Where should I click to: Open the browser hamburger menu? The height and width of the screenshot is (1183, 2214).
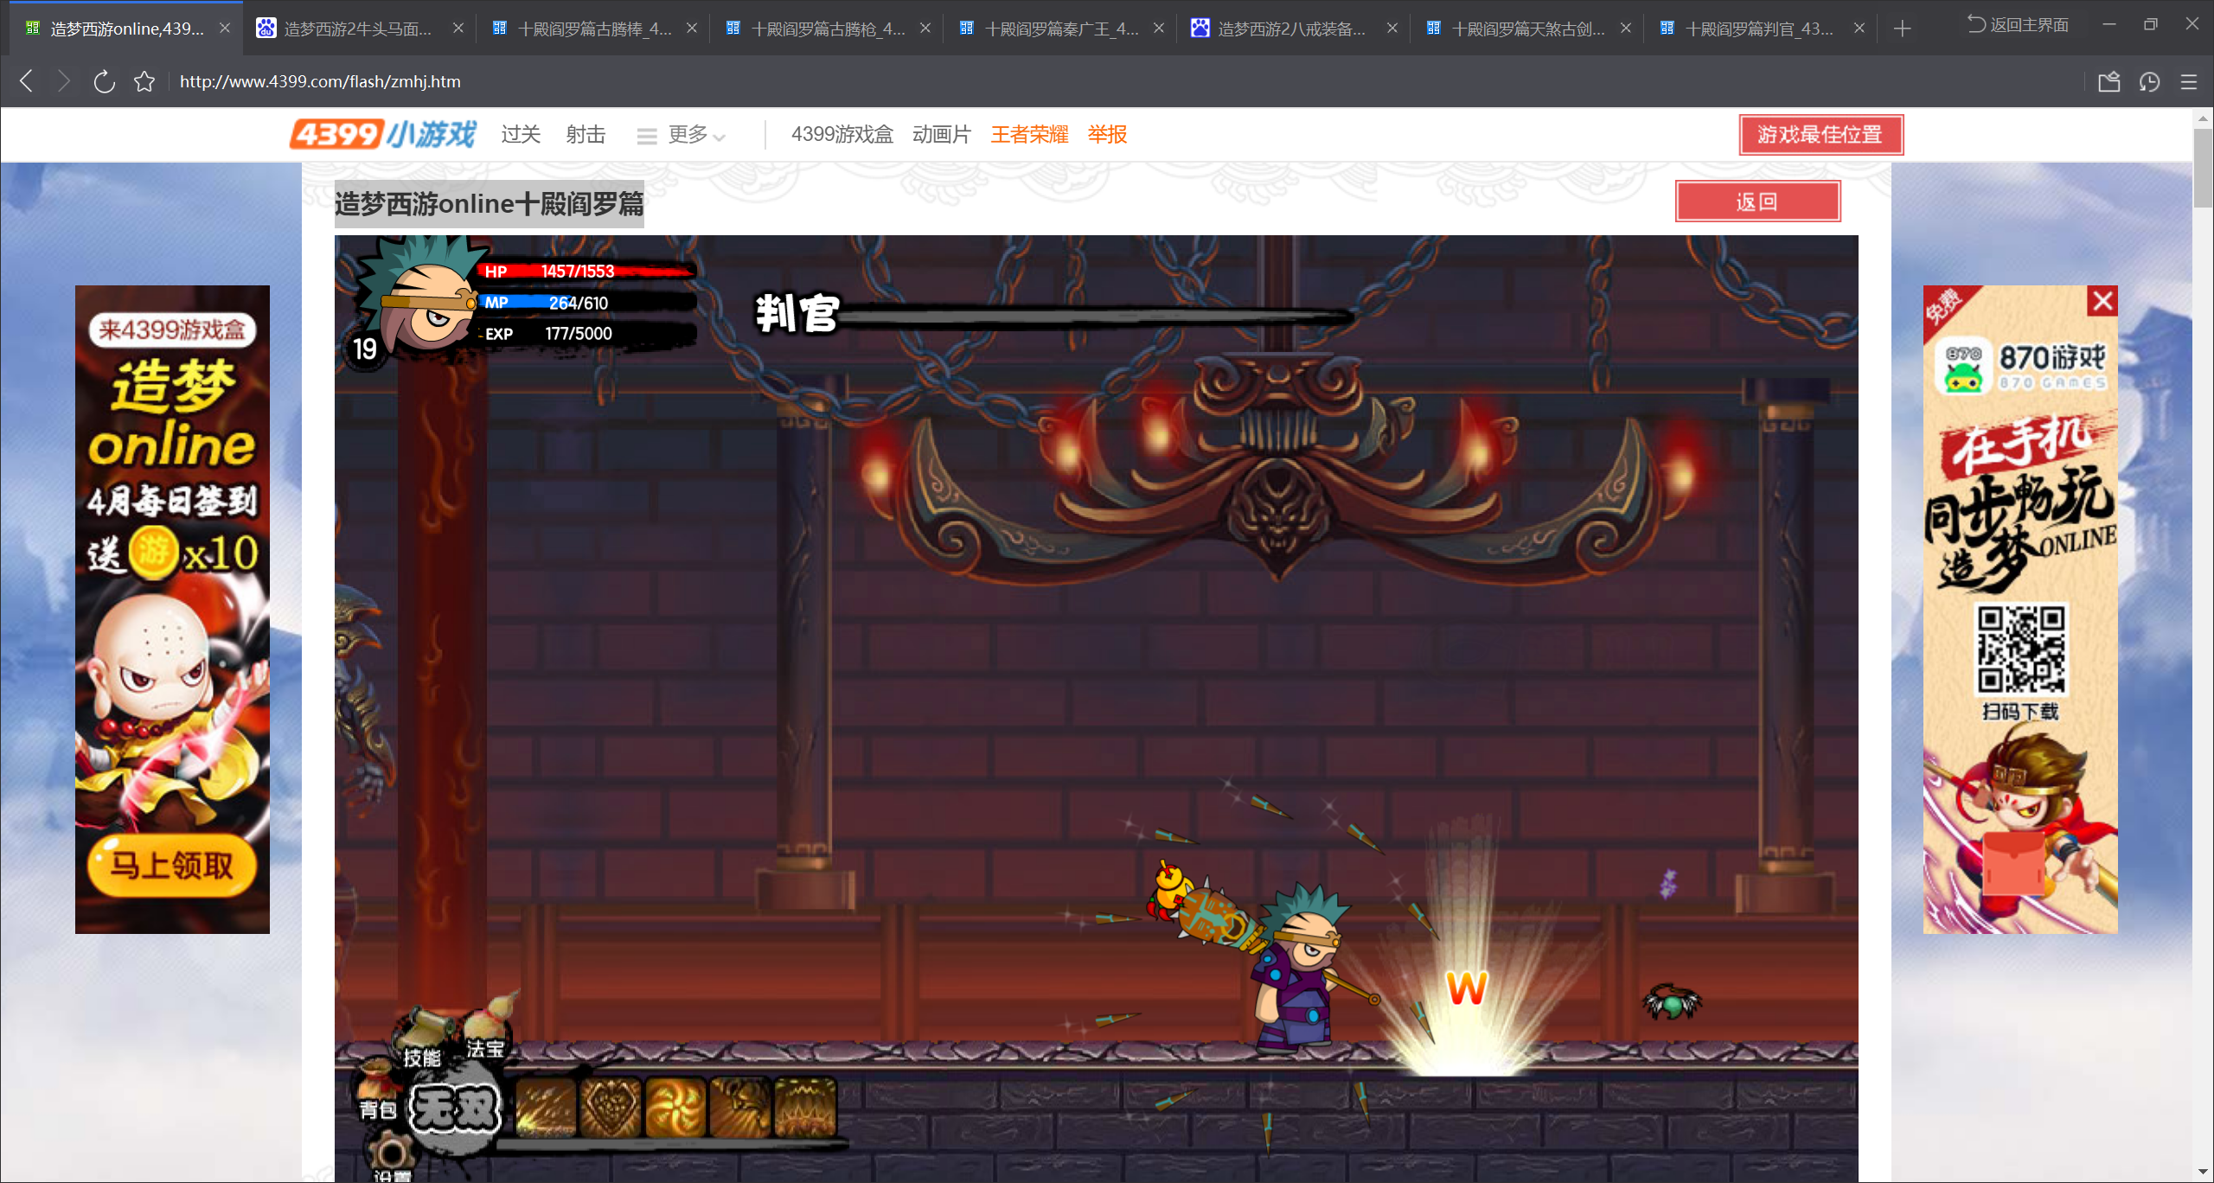2189,81
